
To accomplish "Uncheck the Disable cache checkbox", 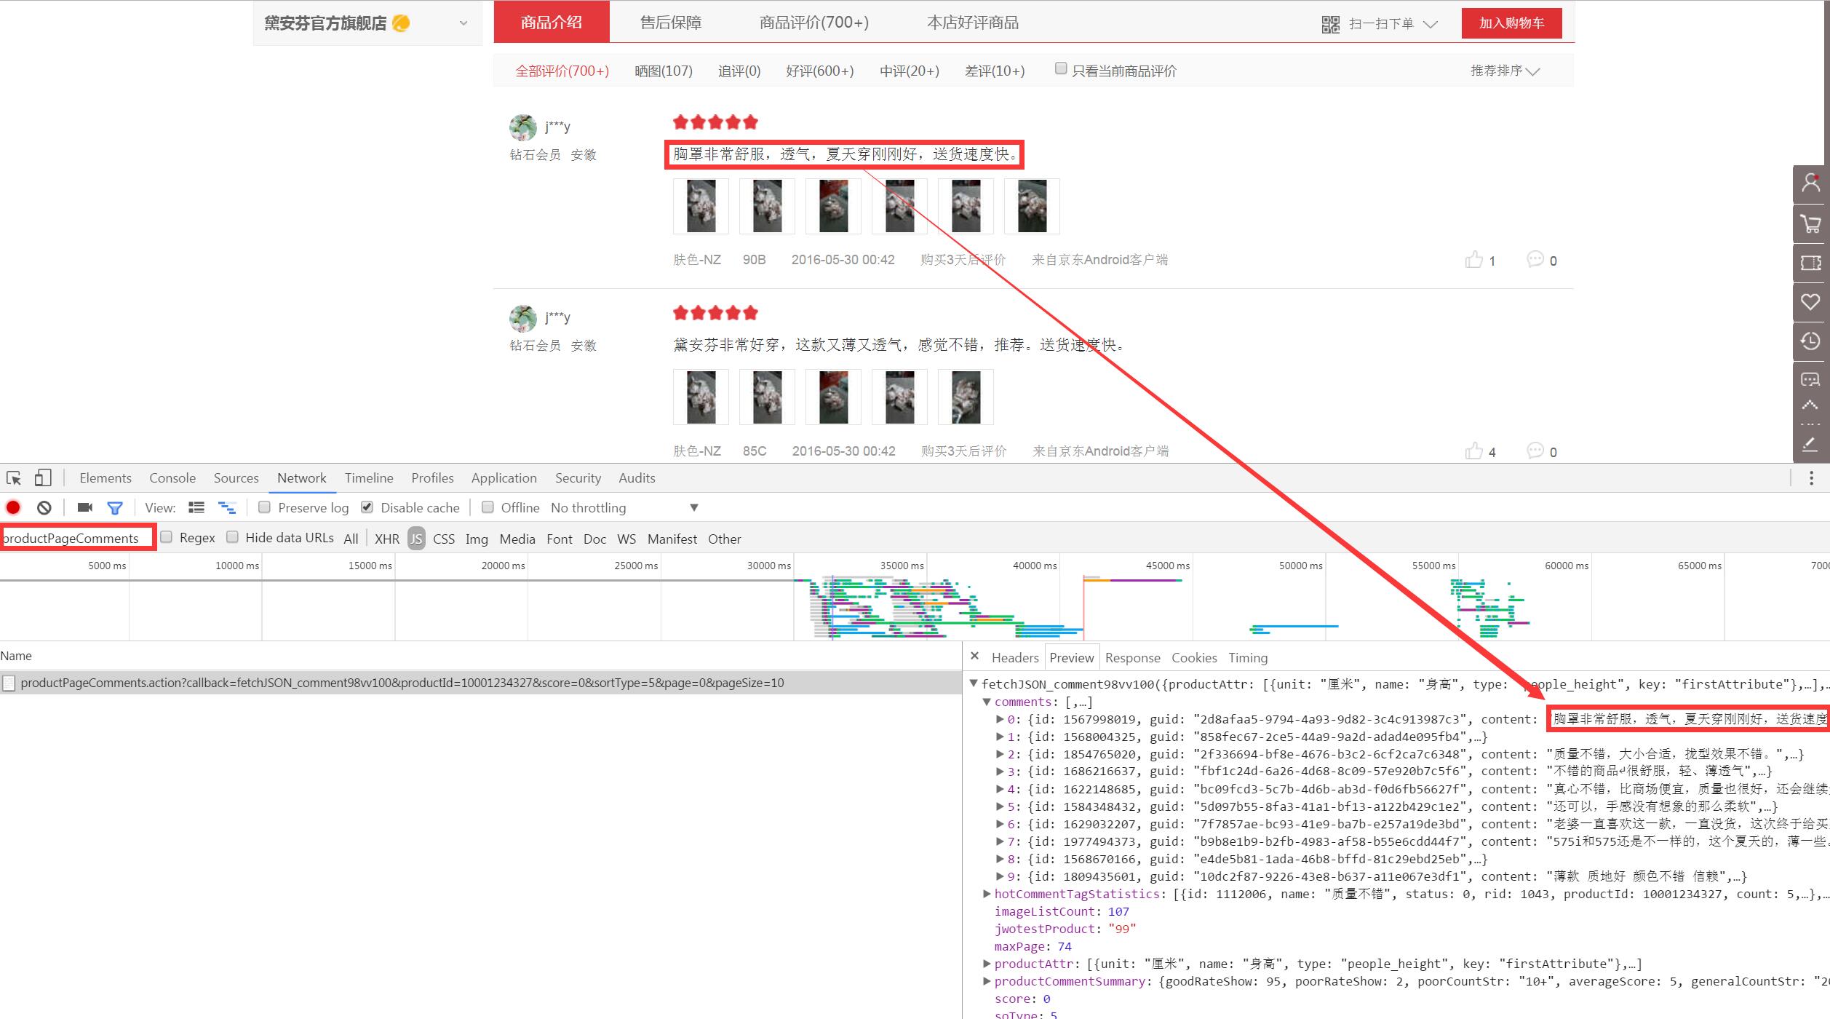I will coord(367,507).
